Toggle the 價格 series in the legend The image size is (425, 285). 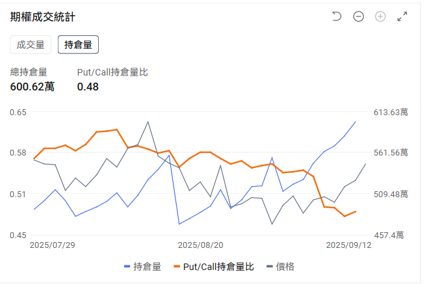click(285, 267)
